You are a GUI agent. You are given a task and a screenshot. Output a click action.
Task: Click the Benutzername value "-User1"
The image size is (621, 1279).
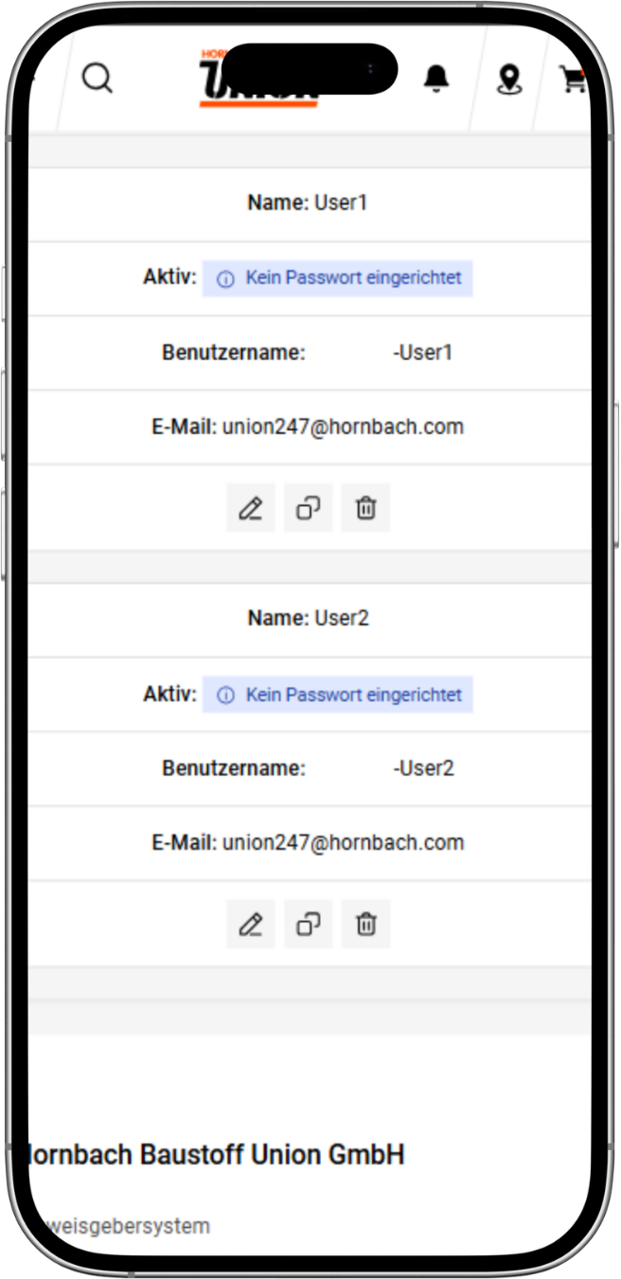(423, 352)
